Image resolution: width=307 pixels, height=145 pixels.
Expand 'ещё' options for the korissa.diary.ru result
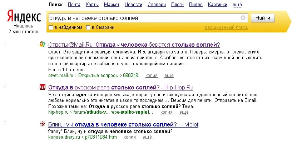[147, 137]
